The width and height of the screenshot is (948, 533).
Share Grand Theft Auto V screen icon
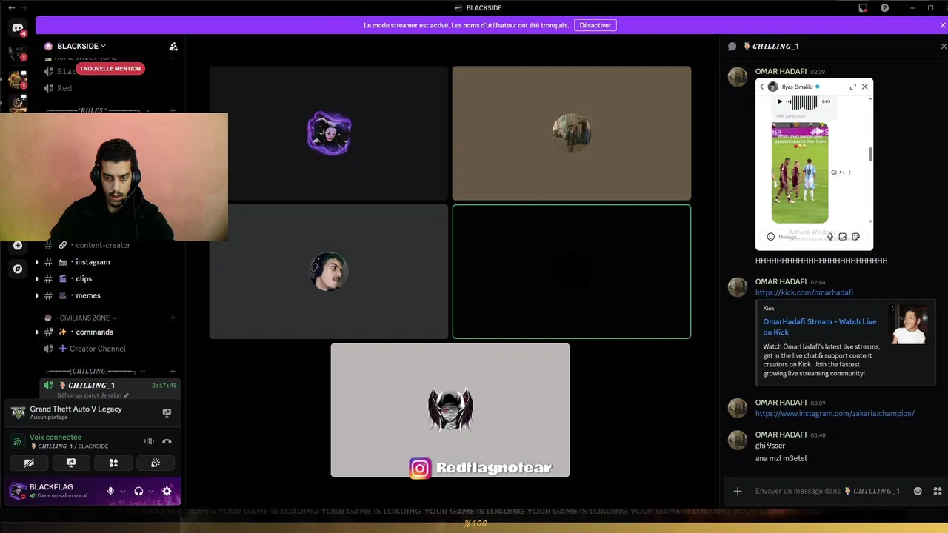tap(167, 412)
